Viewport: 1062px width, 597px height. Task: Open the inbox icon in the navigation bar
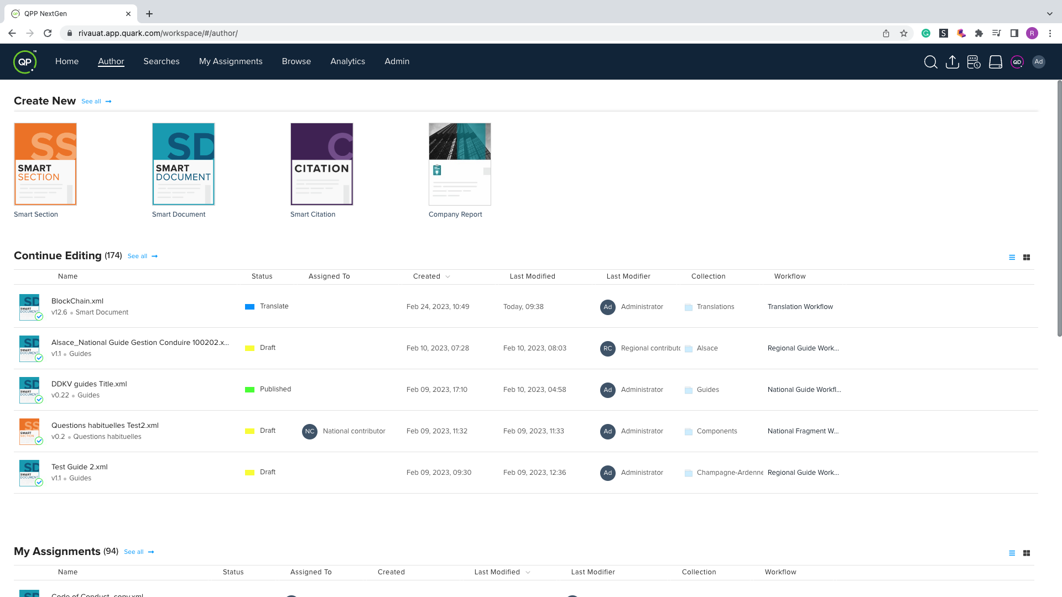click(x=995, y=62)
